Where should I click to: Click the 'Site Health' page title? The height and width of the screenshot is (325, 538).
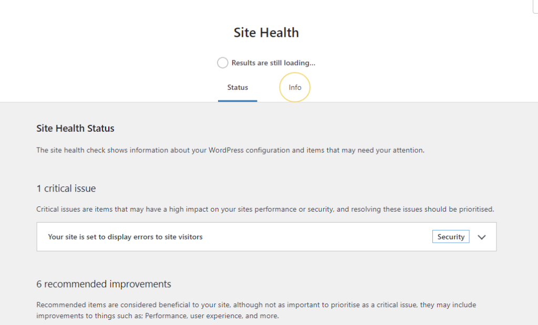266,33
